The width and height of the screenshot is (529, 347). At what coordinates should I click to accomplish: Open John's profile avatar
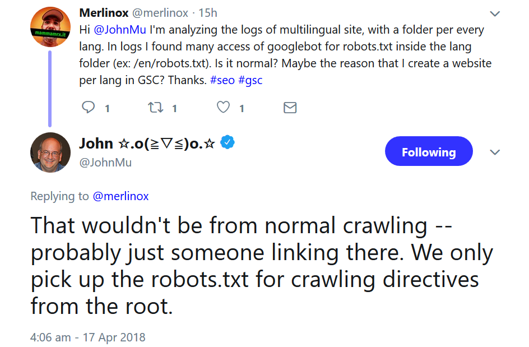coord(50,152)
